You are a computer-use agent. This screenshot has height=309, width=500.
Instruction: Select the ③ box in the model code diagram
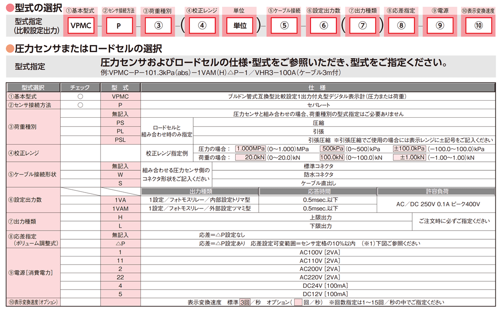click(159, 25)
